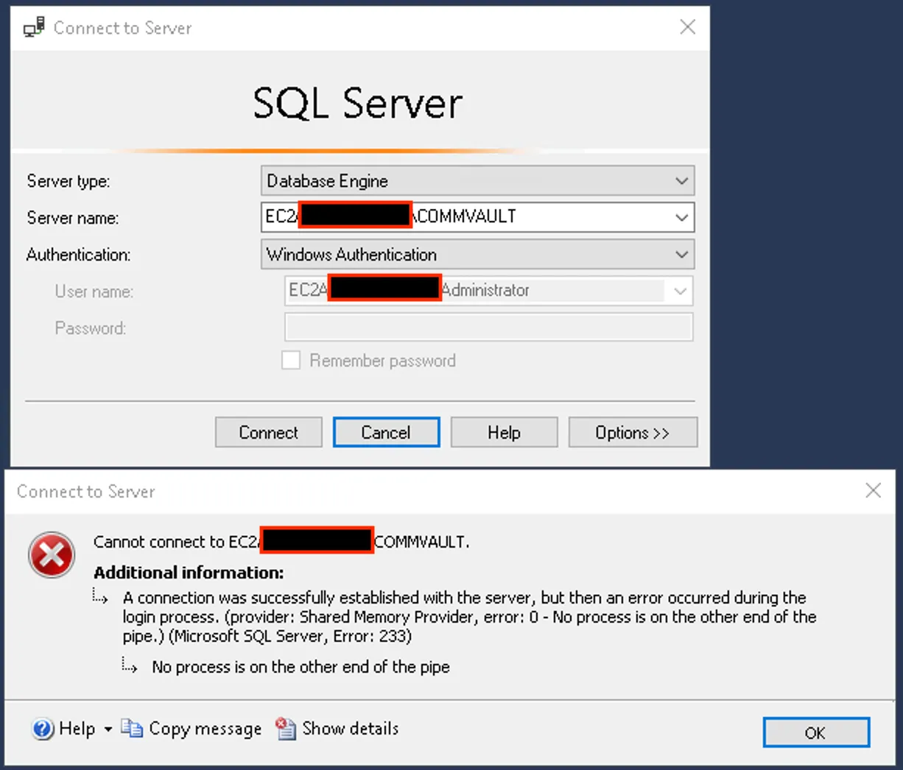Click the red error X icon
Screen dimensions: 903x770
(52, 555)
